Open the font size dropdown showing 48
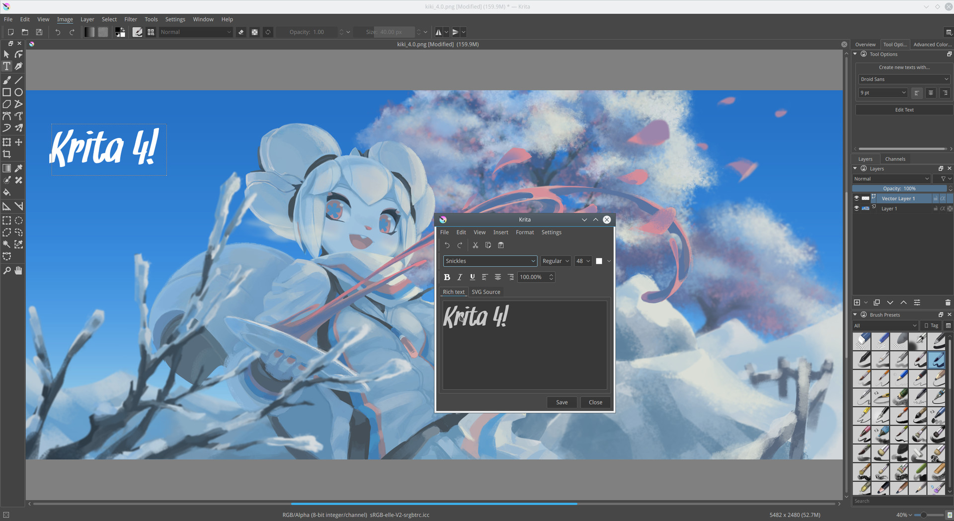 (583, 261)
